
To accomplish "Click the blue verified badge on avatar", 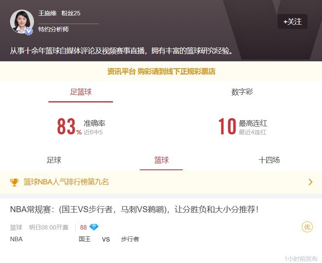I will (x=29, y=31).
